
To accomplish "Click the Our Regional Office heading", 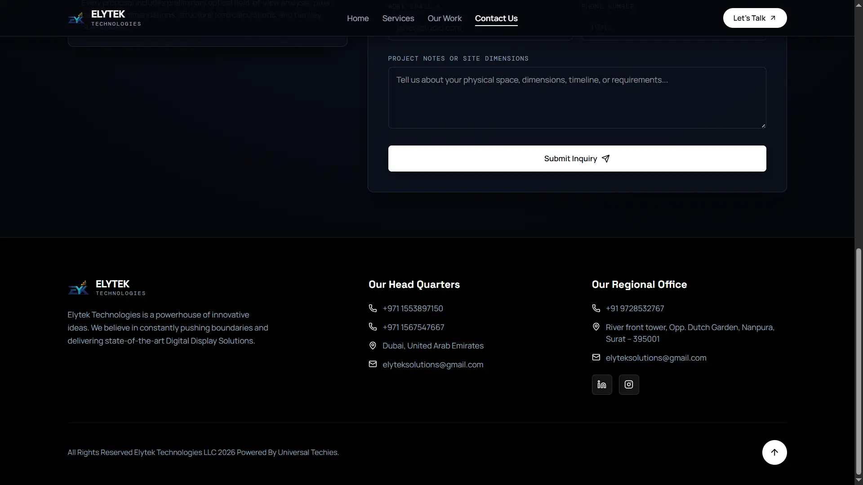I will click(x=639, y=284).
